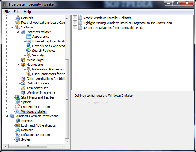This screenshot has width=196, height=152.
Task: Click the Highlight Missing Programs document icon
Action: coord(80,23)
